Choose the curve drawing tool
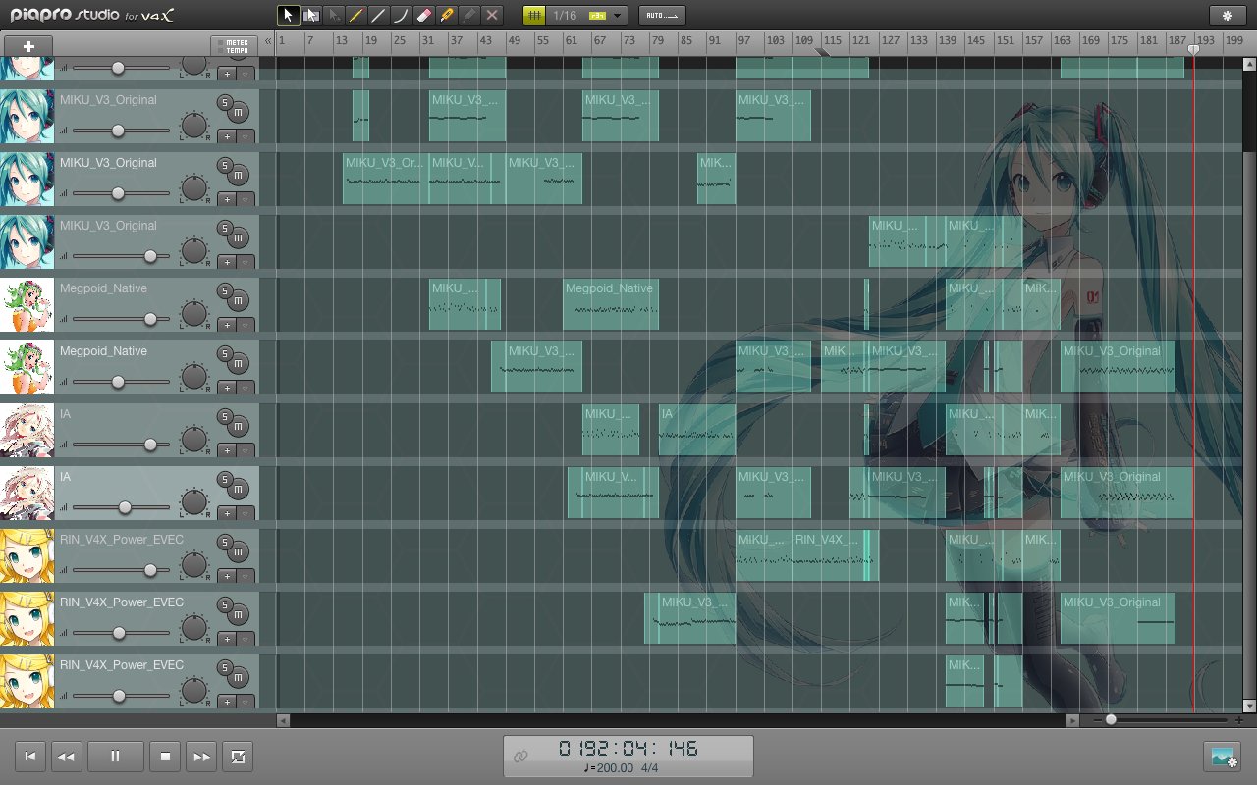This screenshot has width=1257, height=785. point(402,15)
